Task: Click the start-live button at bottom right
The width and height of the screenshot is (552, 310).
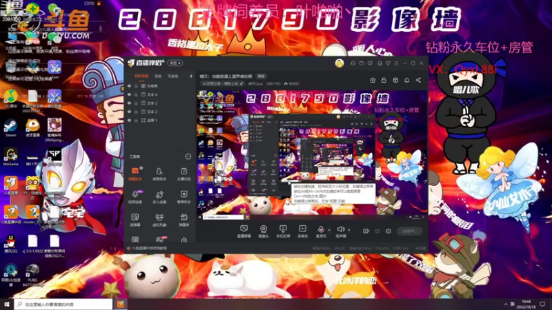Action: [x=409, y=231]
